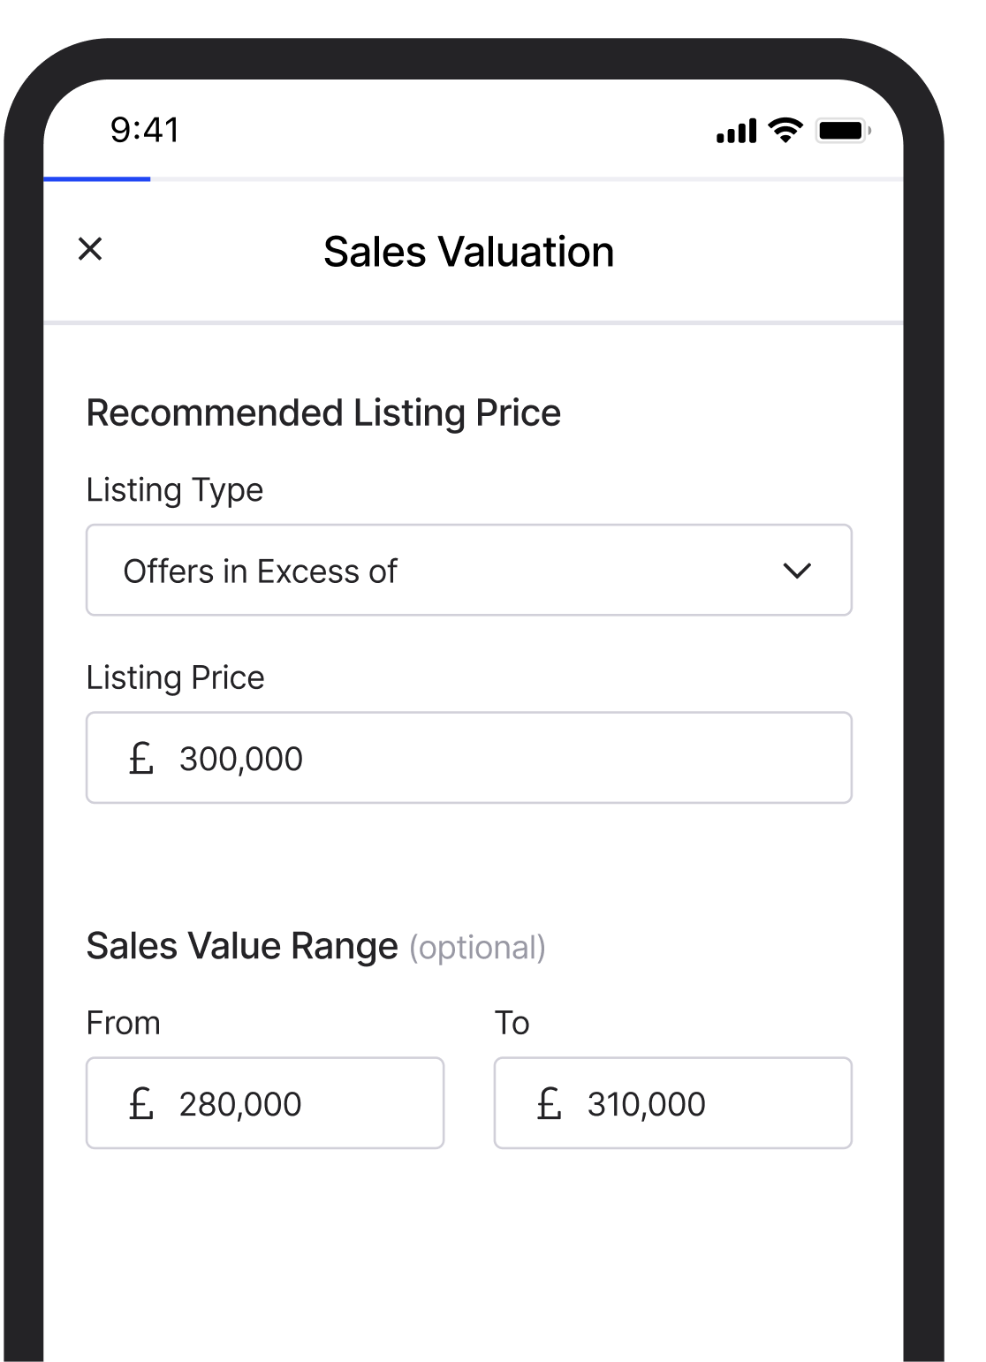Click the 310,000 value
Image resolution: width=986 pixels, height=1362 pixels.
click(647, 1104)
